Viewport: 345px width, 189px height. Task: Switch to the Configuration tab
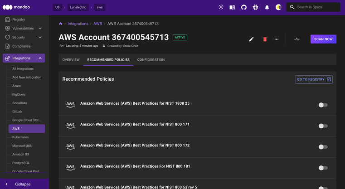coord(151,60)
